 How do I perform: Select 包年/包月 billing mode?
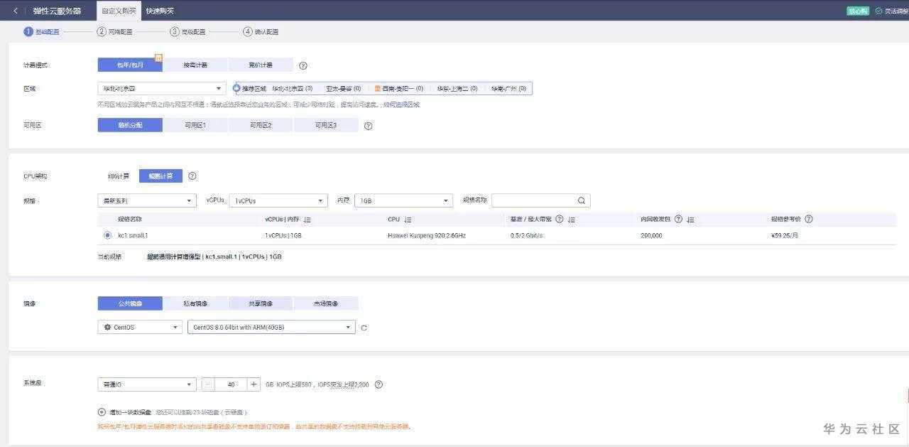coord(130,65)
